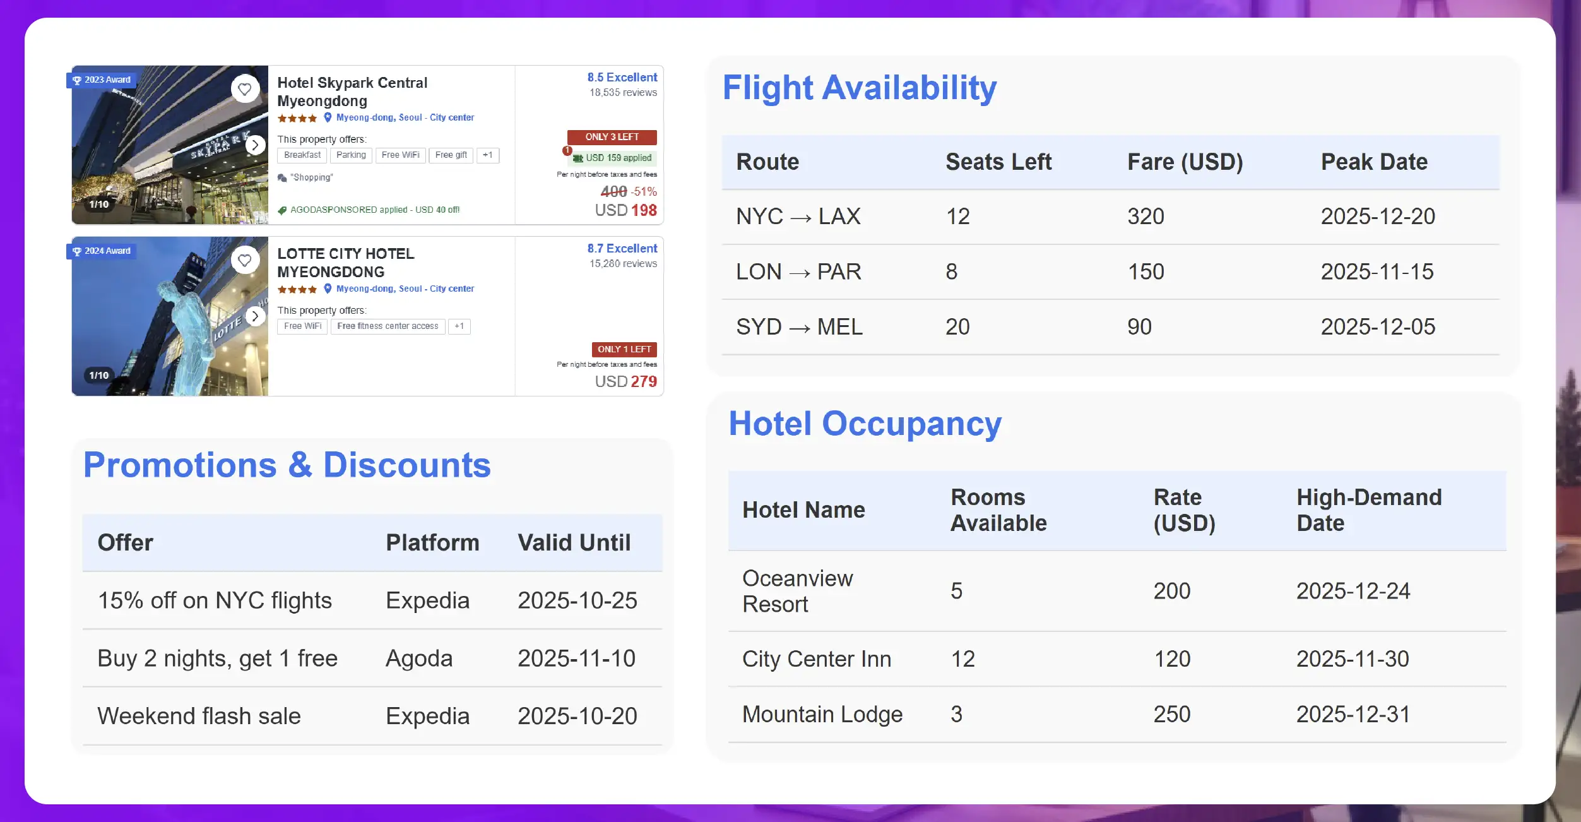Image resolution: width=1581 pixels, height=822 pixels.
Task: Click the AGODASPONSORED green tag icon
Action: 282,210
